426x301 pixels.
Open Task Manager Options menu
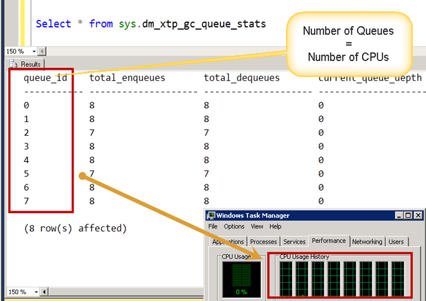point(234,226)
